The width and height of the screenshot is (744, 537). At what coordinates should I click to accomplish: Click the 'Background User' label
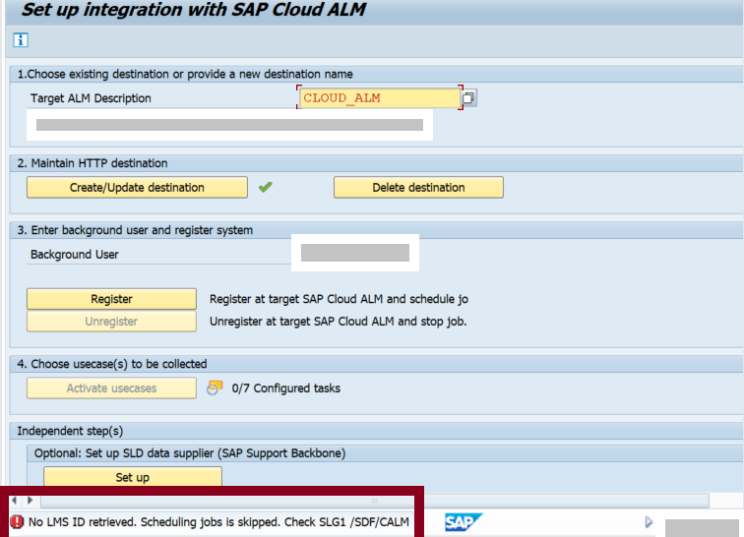75,255
